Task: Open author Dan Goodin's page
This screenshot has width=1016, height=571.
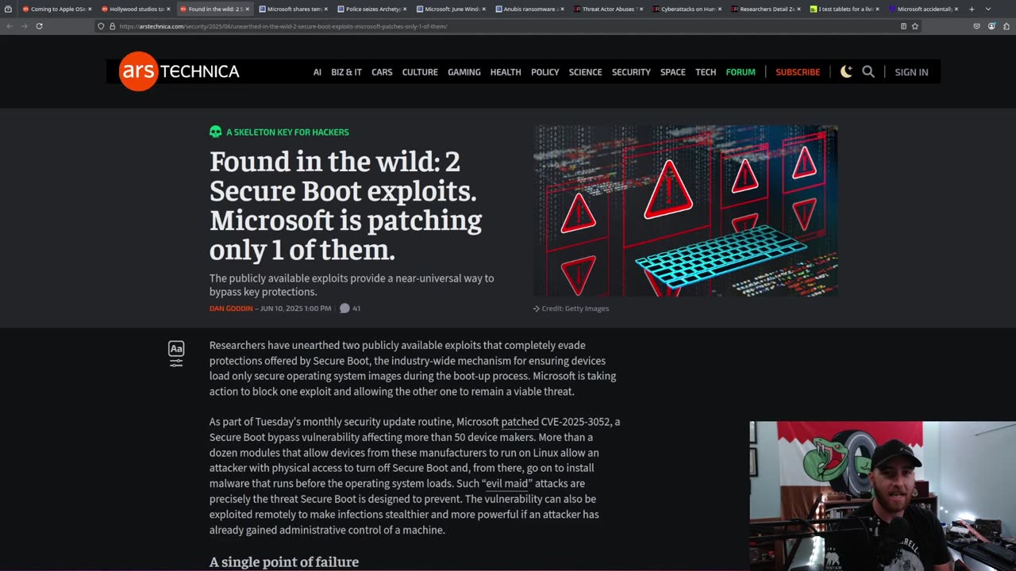Action: click(x=231, y=308)
